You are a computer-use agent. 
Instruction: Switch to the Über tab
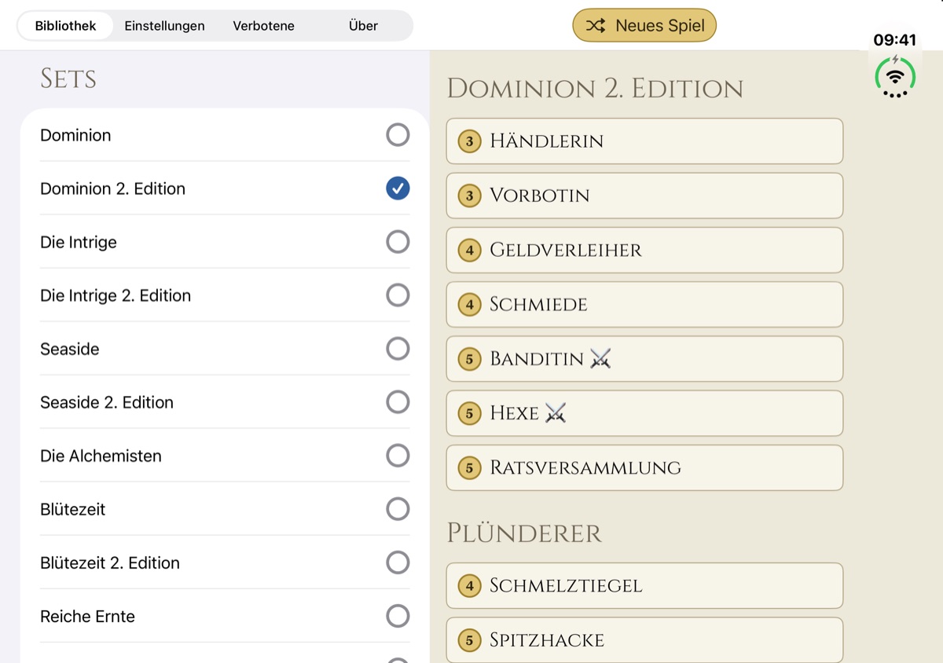click(363, 26)
